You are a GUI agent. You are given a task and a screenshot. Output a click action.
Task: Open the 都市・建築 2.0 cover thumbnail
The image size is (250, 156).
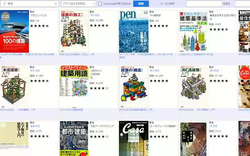tap(74, 138)
